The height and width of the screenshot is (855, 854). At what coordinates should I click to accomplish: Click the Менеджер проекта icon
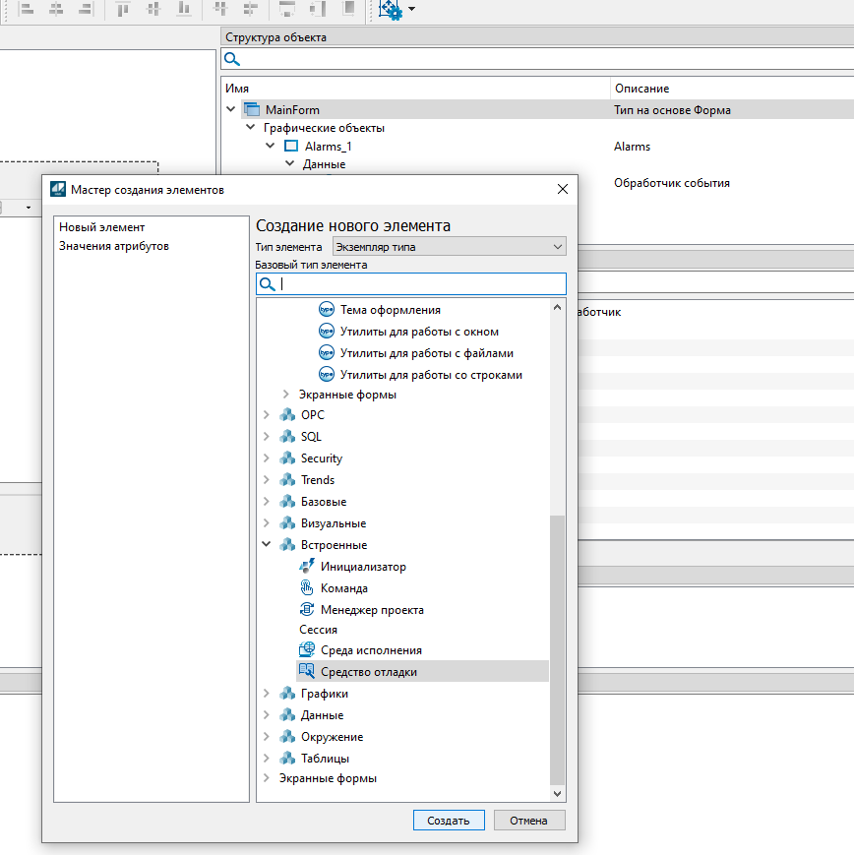(306, 610)
